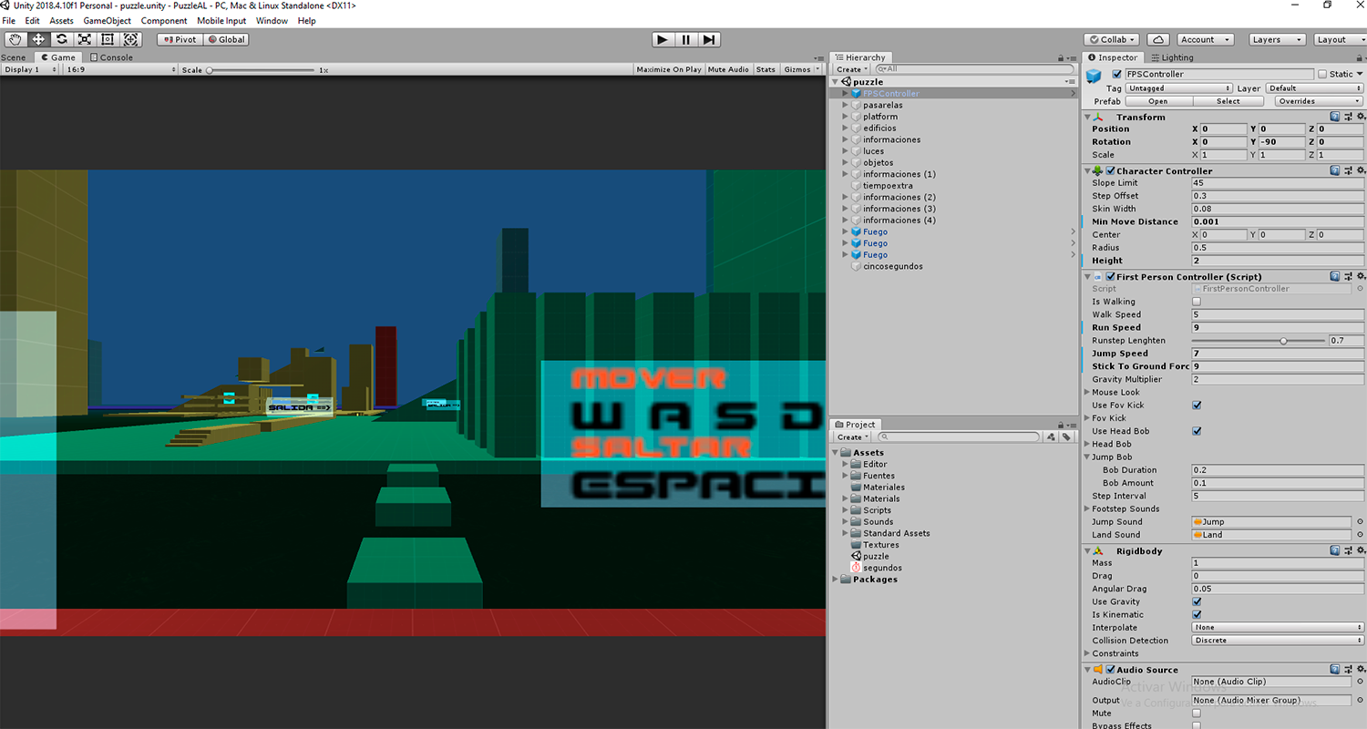Image resolution: width=1367 pixels, height=729 pixels.
Task: Click the Step frame button
Action: 709,39
